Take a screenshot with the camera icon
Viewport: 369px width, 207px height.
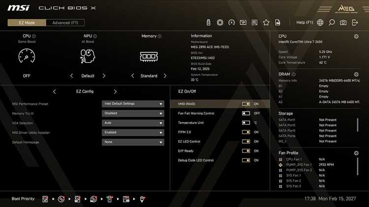(343, 23)
